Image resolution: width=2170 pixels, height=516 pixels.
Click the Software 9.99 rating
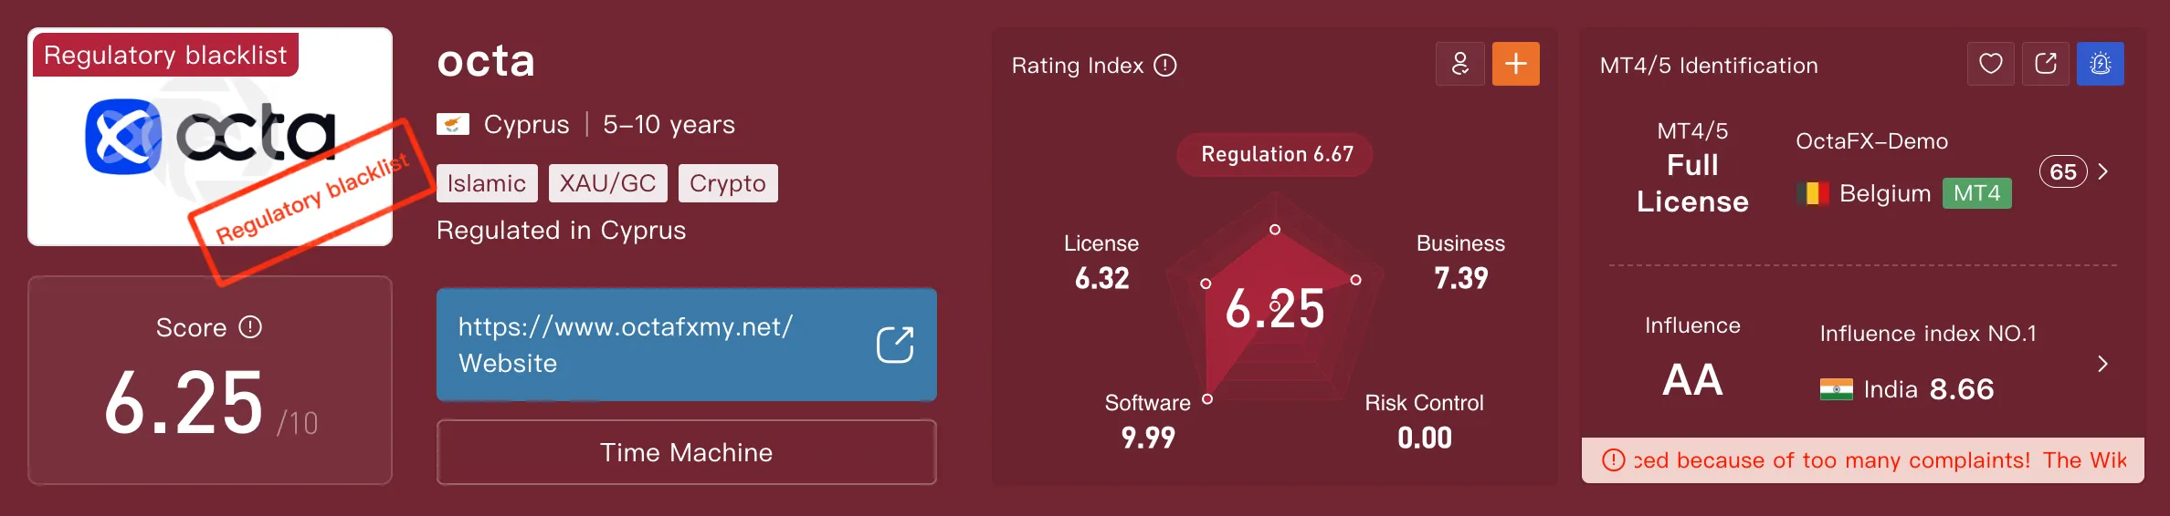coord(1148,421)
